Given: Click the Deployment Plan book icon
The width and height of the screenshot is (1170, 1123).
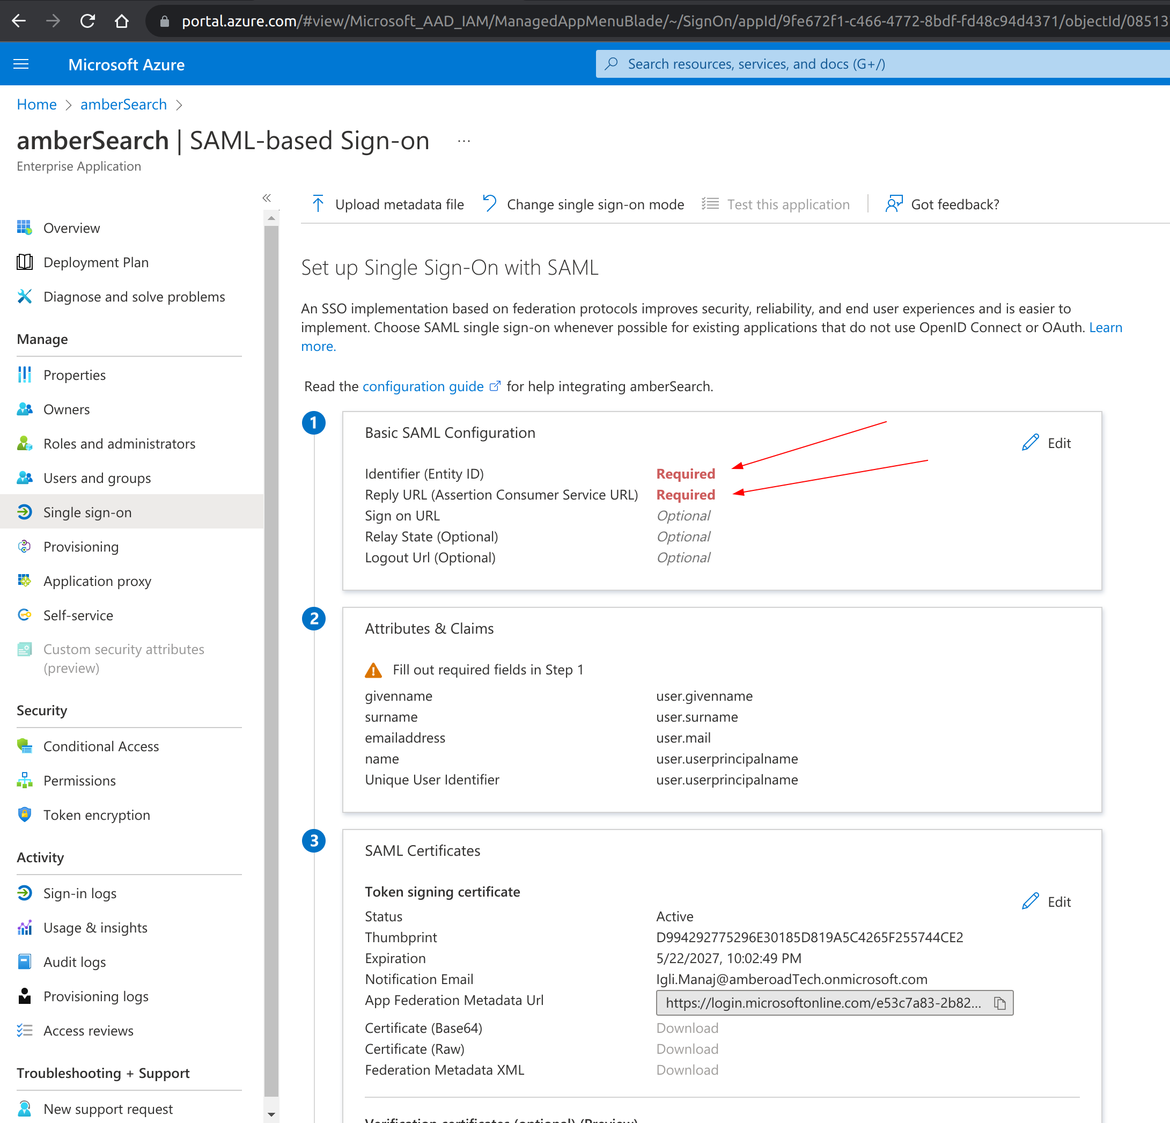Looking at the screenshot, I should [25, 262].
